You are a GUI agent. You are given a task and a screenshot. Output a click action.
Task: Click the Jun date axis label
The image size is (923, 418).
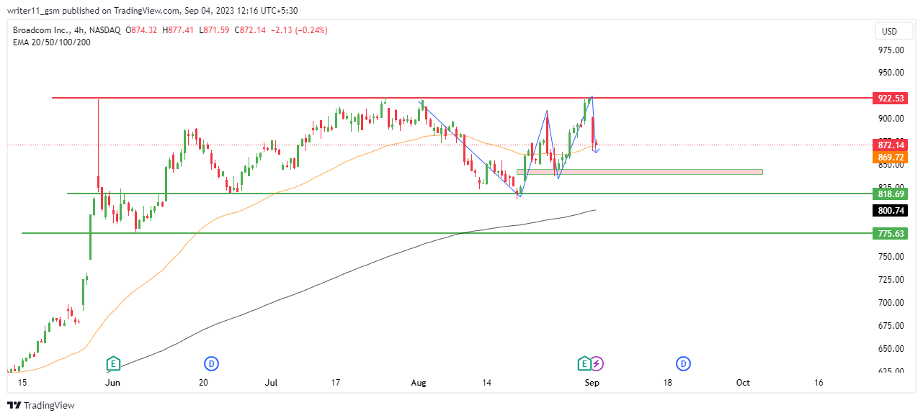click(x=112, y=383)
